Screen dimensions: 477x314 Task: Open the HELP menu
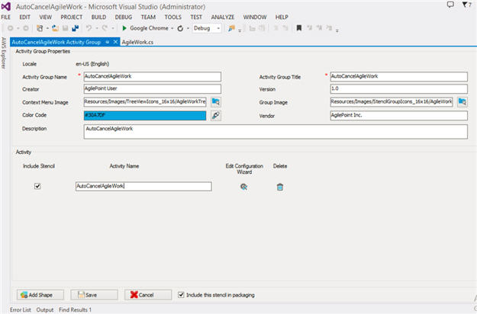[x=282, y=18]
